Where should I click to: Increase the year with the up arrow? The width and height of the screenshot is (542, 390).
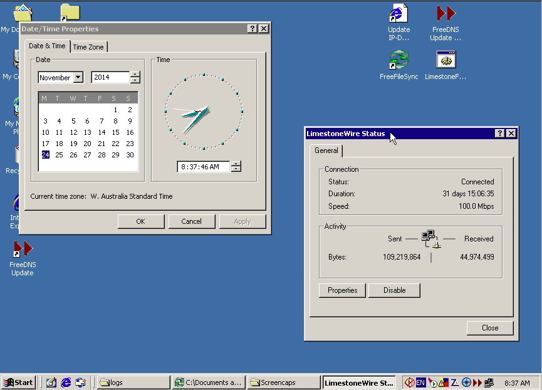pos(135,75)
